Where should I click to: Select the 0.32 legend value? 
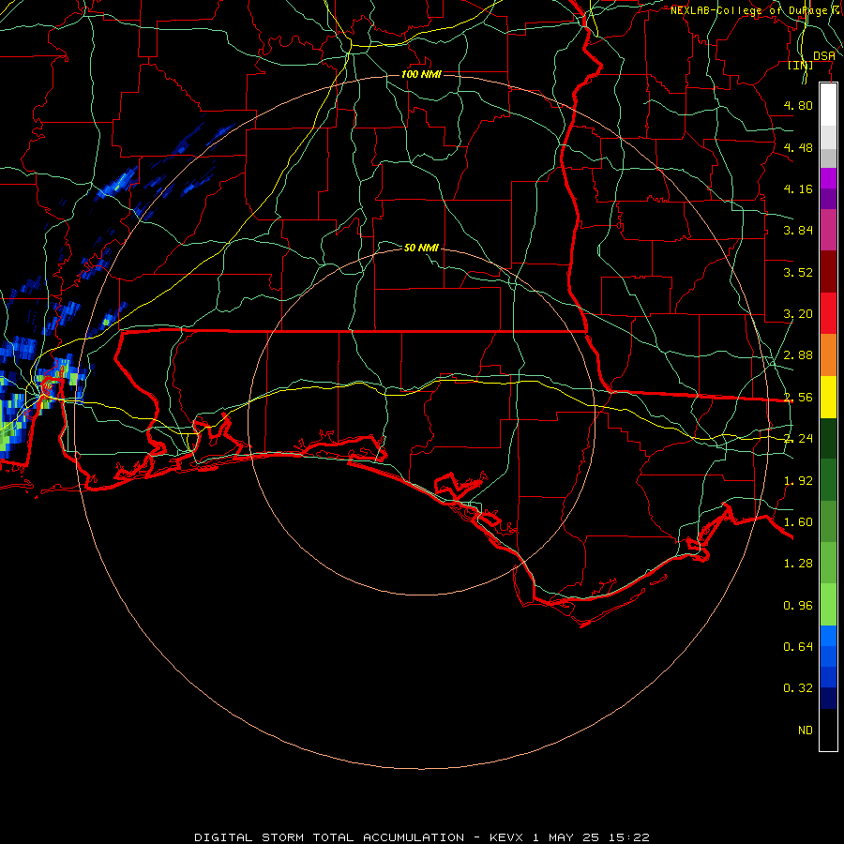tap(798, 688)
